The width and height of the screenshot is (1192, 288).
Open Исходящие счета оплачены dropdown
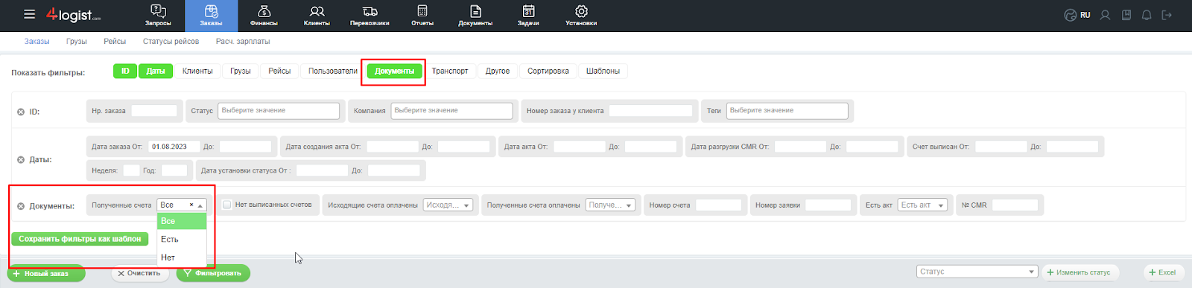click(448, 205)
